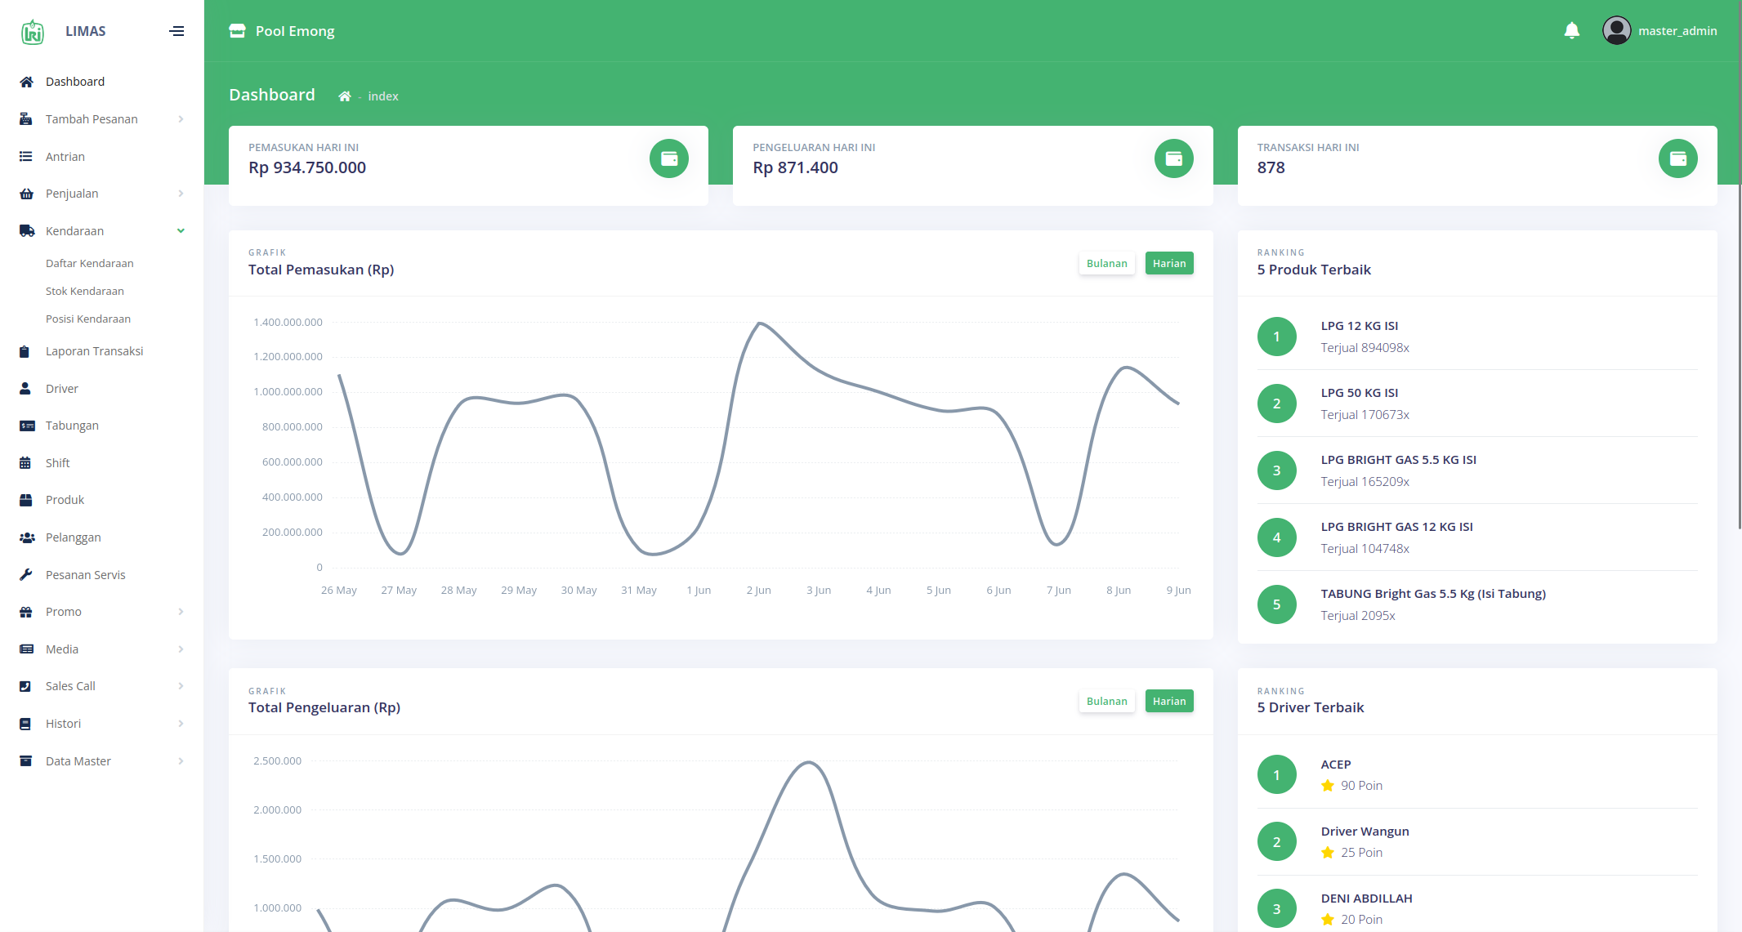Click the Pool Emong store icon
Screen dimensions: 1742x932
(x=237, y=31)
